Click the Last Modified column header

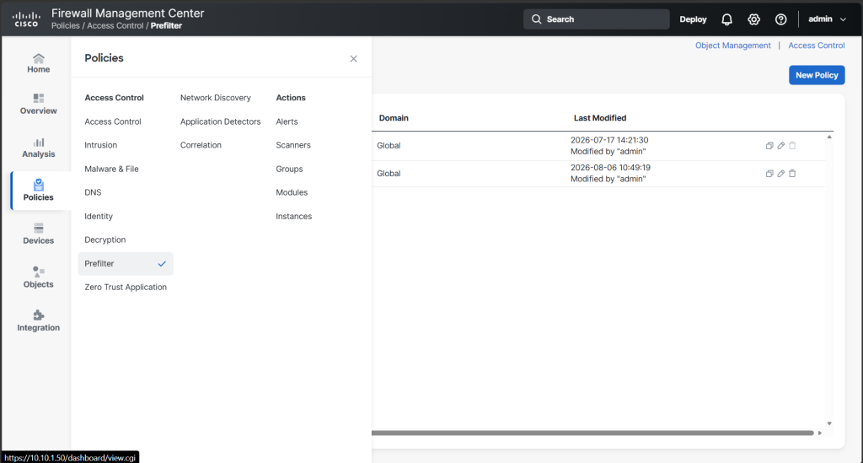(x=600, y=118)
